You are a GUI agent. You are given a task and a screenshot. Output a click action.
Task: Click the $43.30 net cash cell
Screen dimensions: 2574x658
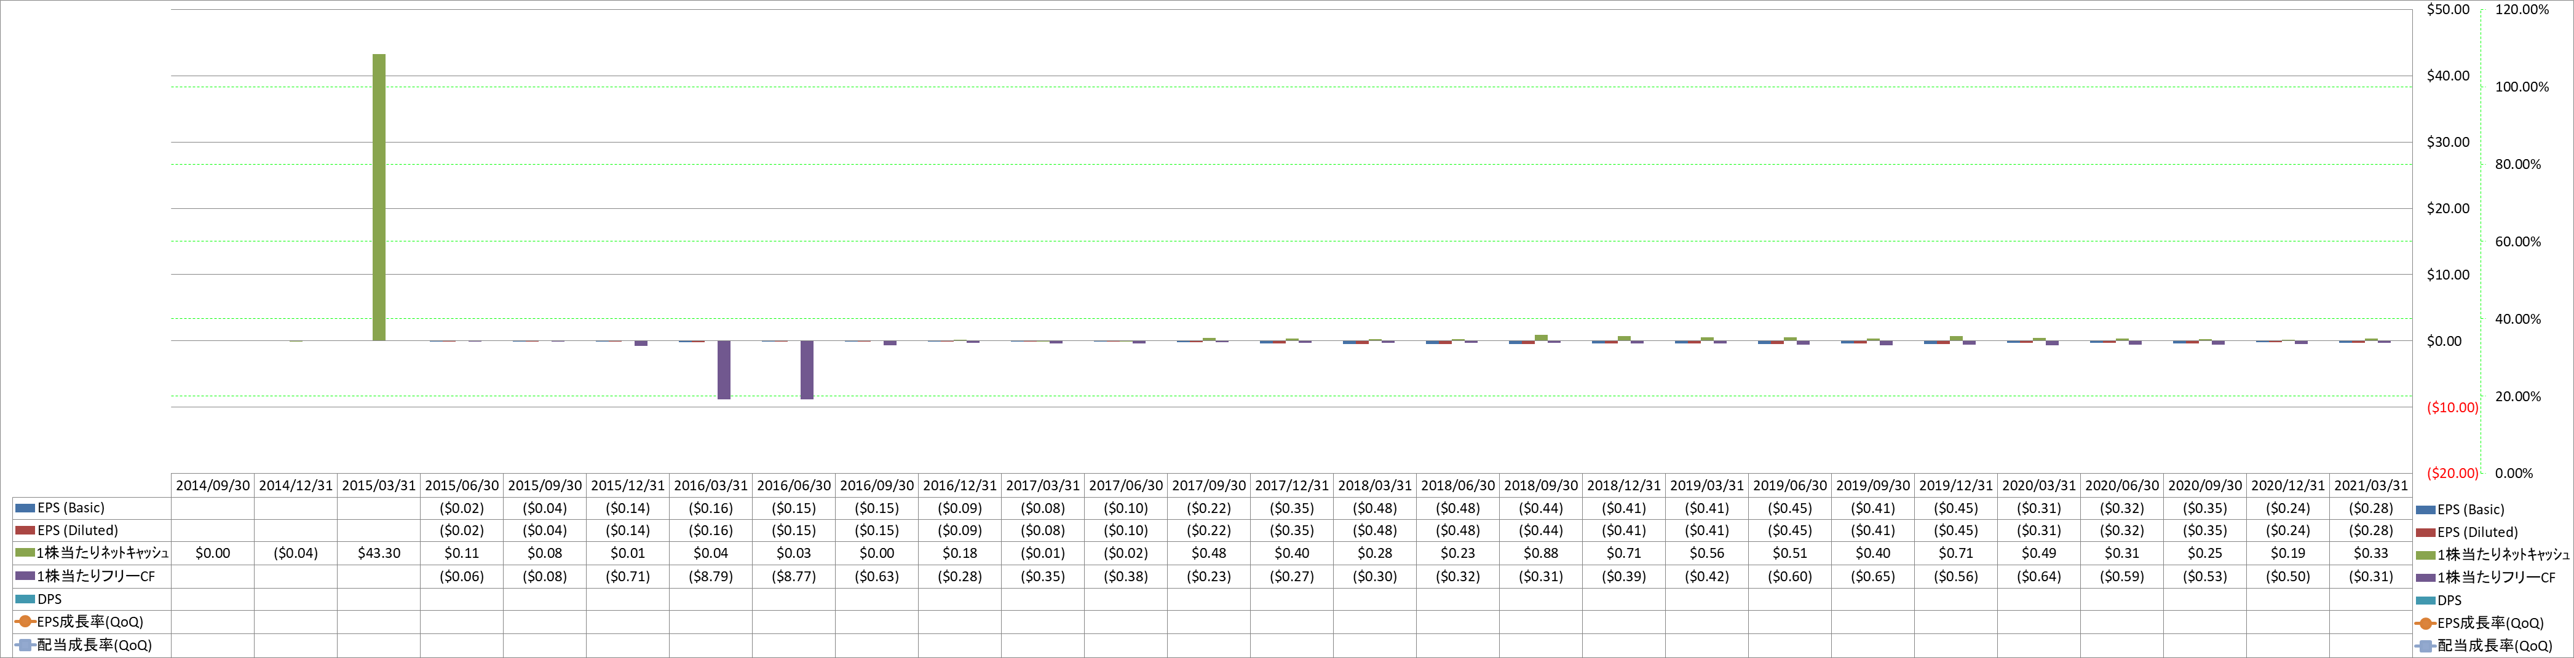pyautogui.click(x=379, y=553)
